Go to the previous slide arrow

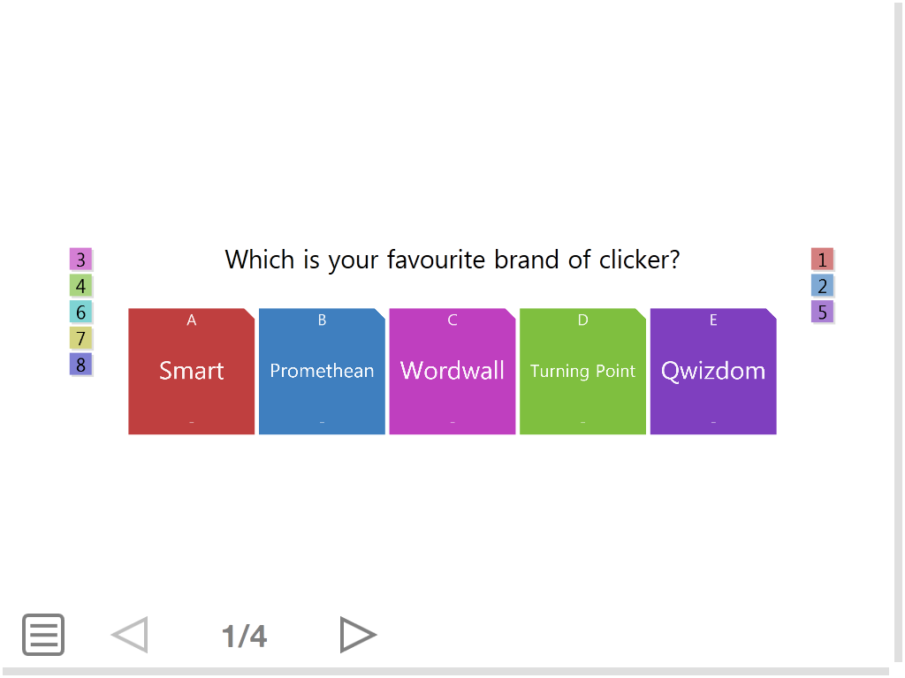(130, 635)
